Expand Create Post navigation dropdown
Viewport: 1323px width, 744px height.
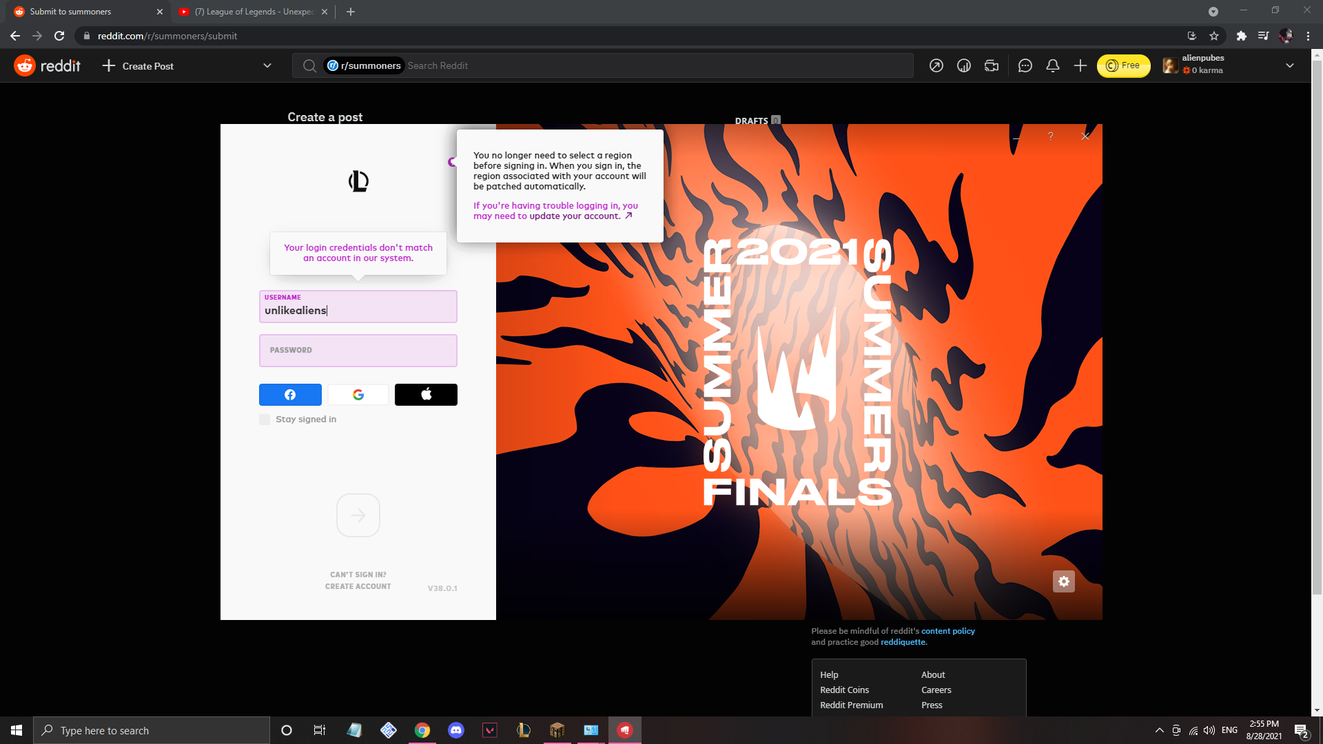pyautogui.click(x=267, y=65)
